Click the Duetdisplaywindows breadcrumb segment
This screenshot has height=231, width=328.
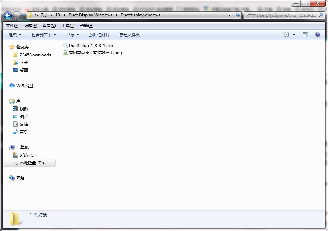point(140,15)
